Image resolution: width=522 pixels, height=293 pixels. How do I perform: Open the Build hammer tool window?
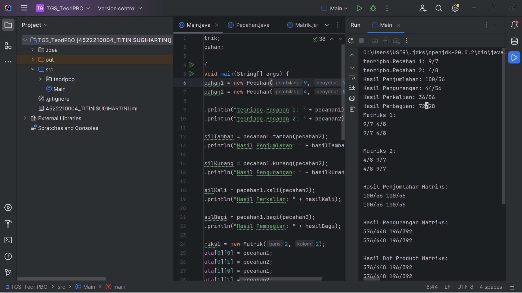pos(8,224)
